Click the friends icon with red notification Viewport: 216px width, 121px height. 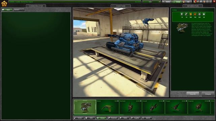pos(195,2)
